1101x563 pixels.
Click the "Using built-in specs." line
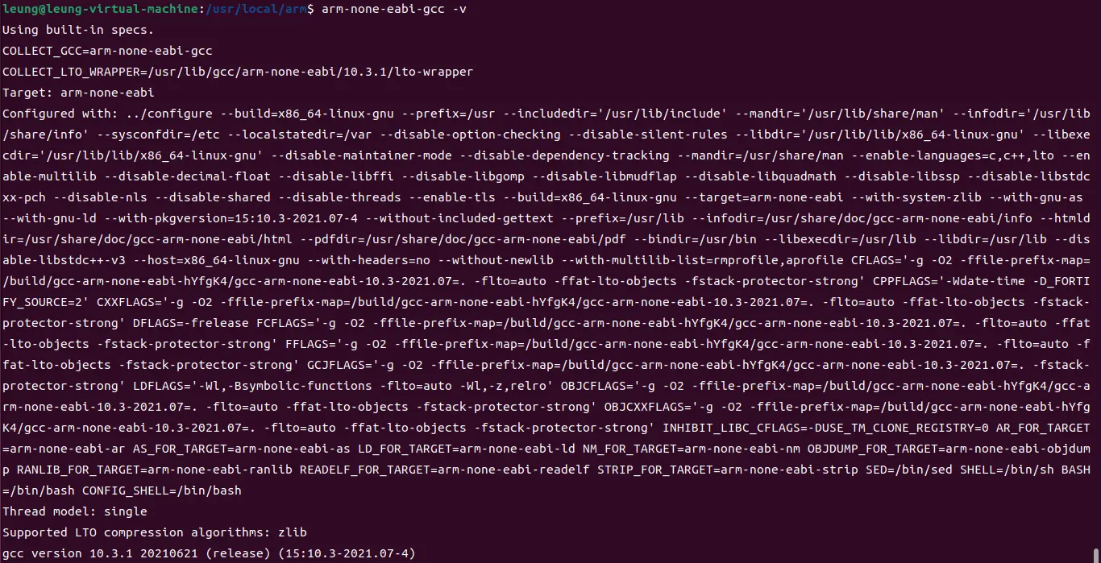(78, 30)
